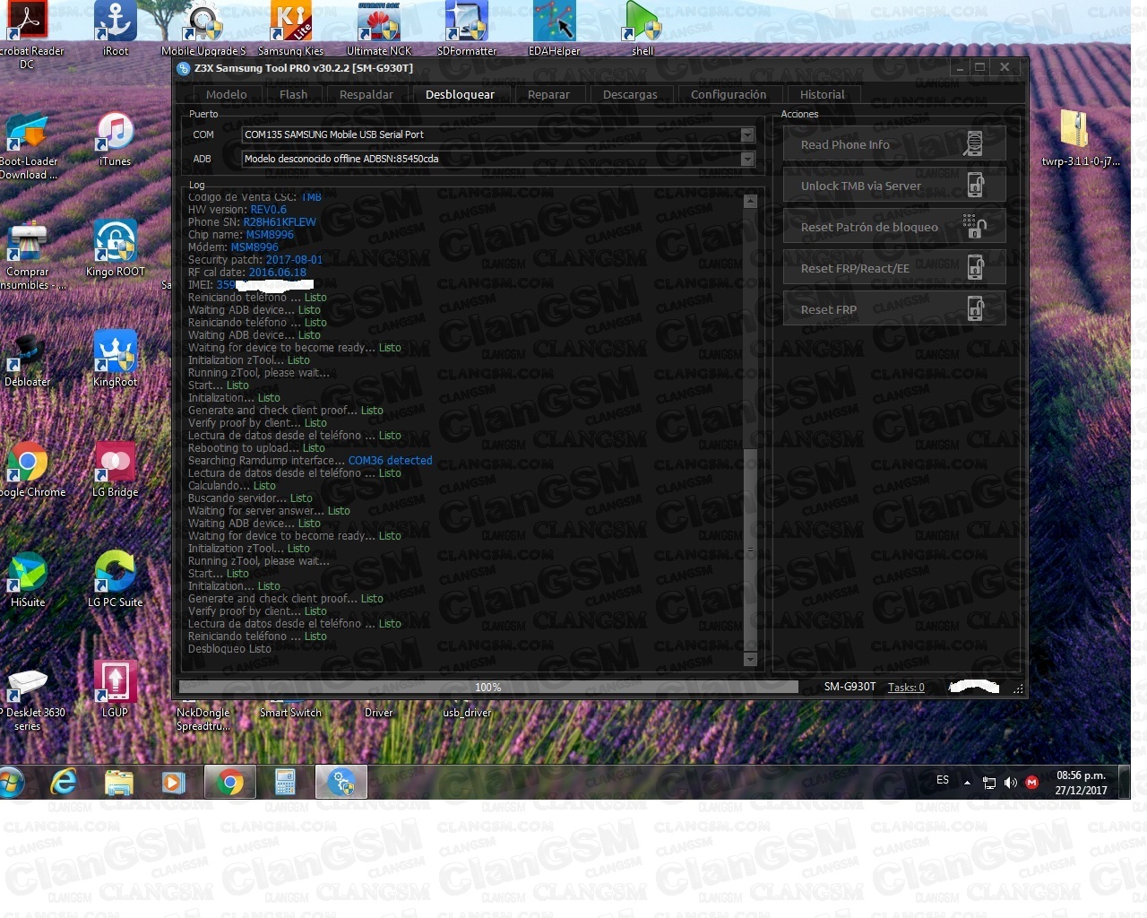Launch the Mobile Upgrade S desktop icon

click(x=203, y=28)
